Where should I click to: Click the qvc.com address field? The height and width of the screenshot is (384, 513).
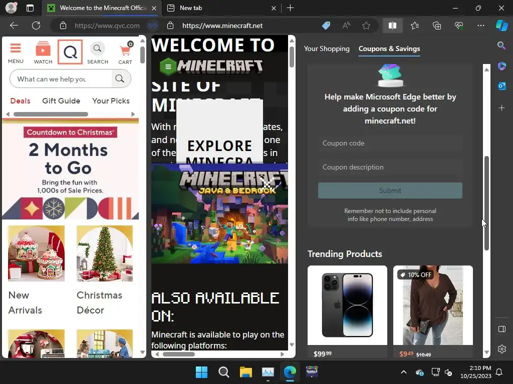pyautogui.click(x=107, y=25)
